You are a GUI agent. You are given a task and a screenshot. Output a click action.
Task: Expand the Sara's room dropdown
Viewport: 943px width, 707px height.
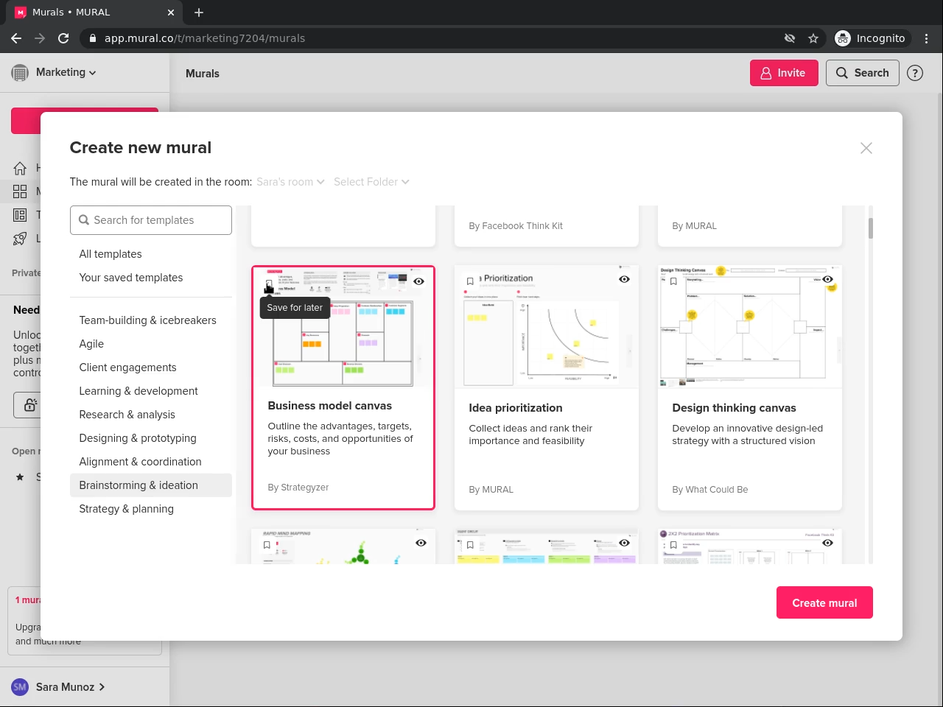(x=290, y=182)
